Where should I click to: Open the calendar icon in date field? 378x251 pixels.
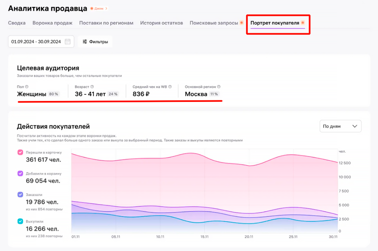(x=68, y=42)
